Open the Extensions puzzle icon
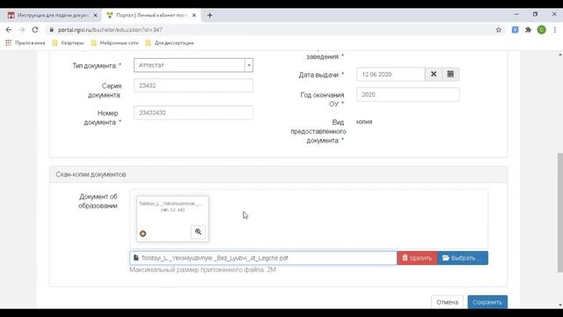This screenshot has height=317, width=563. (528, 30)
